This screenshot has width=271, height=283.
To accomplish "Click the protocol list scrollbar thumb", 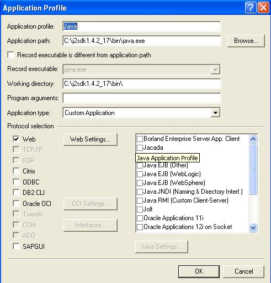I will coord(253,169).
